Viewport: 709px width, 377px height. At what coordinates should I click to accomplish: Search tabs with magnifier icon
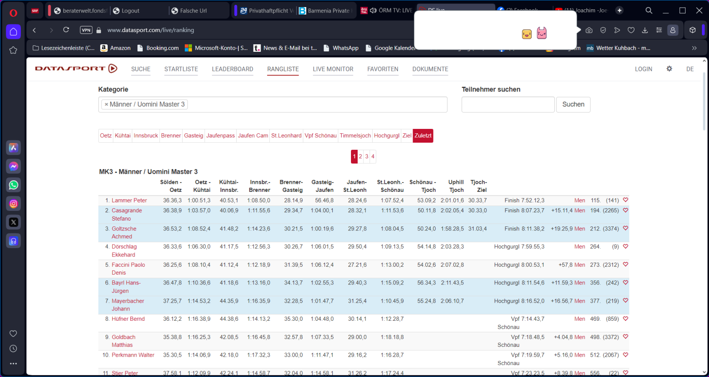point(649,10)
